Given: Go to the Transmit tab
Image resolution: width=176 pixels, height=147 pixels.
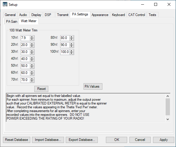Looking at the screenshot, I should (x=63, y=15).
